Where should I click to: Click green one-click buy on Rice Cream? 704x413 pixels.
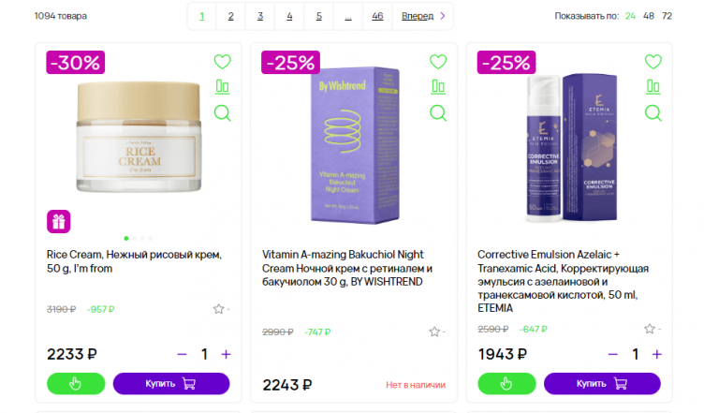(x=76, y=383)
